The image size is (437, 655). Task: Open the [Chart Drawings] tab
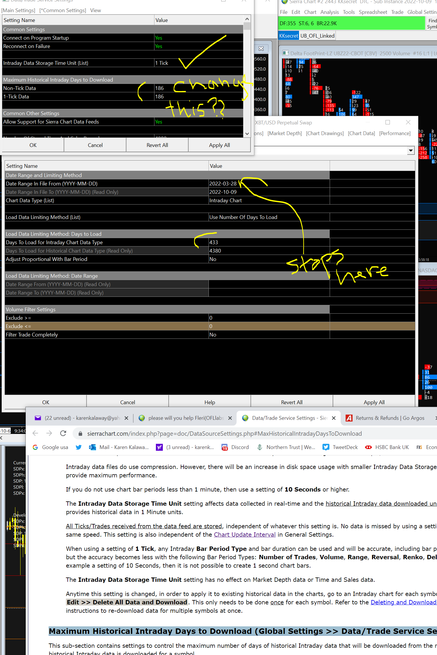pyautogui.click(x=325, y=133)
